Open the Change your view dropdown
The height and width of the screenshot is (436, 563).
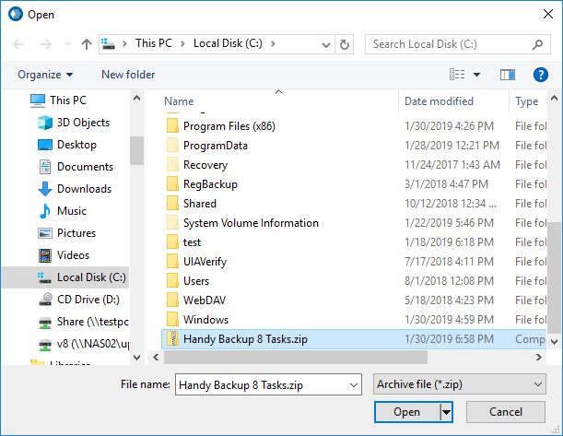click(476, 75)
